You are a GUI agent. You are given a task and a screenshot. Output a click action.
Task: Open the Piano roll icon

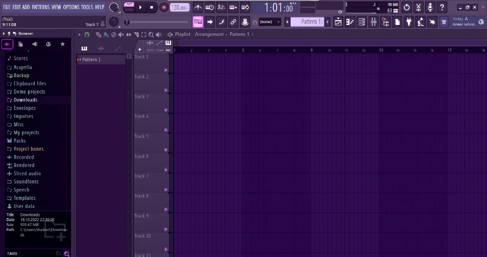click(x=350, y=22)
